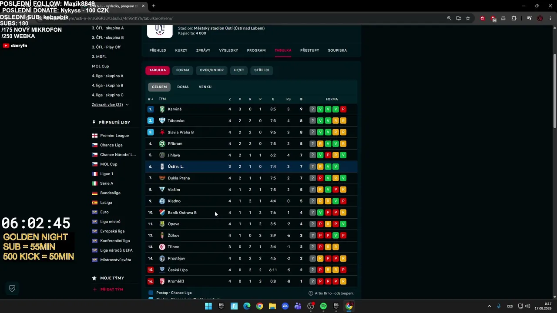The height and width of the screenshot is (313, 557).
Task: Open the VÝSLEDKY tab
Action: point(228,50)
